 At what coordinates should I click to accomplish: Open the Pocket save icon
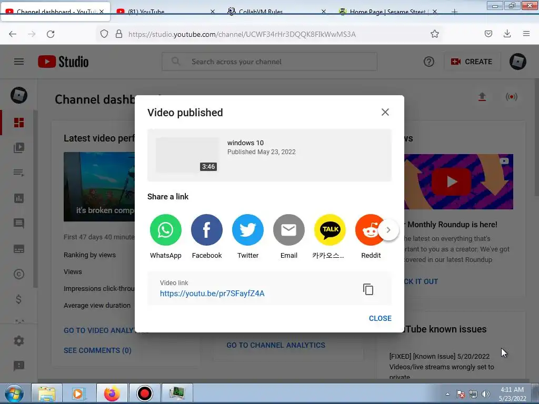tap(488, 34)
